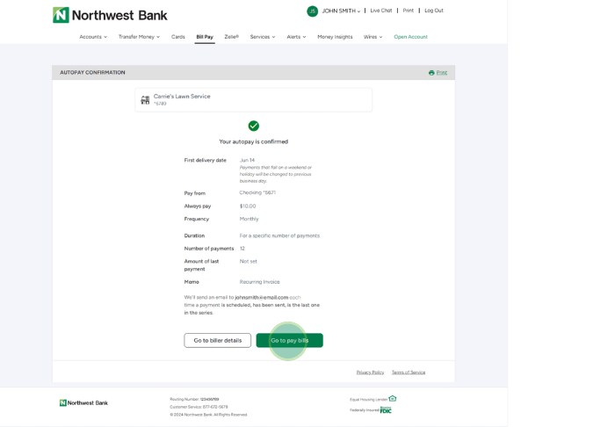Viewport: 615px width, 427px height.
Task: Open the Transfer Money dropdown
Action: tap(139, 37)
